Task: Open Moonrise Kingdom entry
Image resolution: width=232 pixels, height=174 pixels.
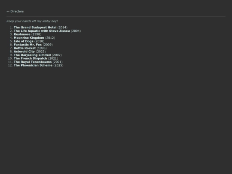Action: pyautogui.click(x=29, y=38)
